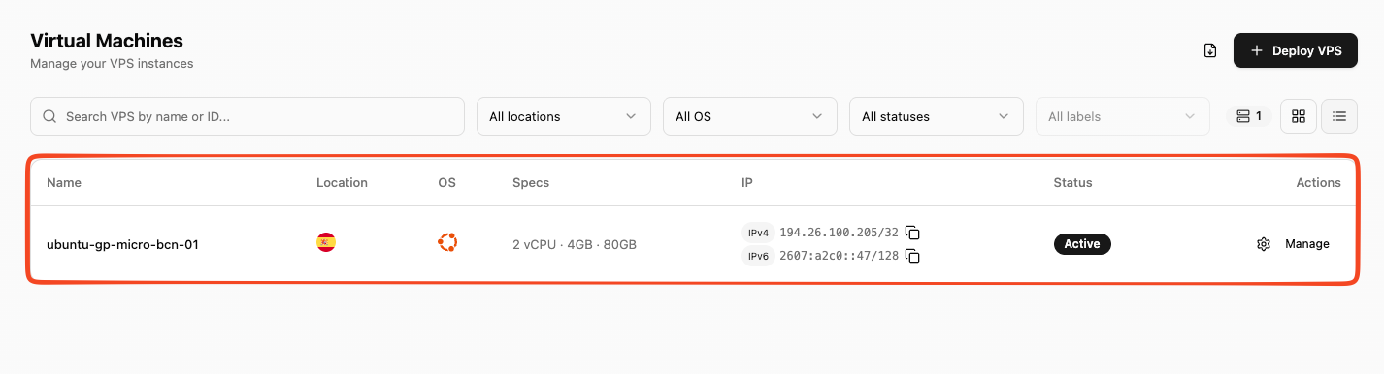Click the Manage link for ubuntu-gp-micro-bcn-01

tap(1307, 244)
